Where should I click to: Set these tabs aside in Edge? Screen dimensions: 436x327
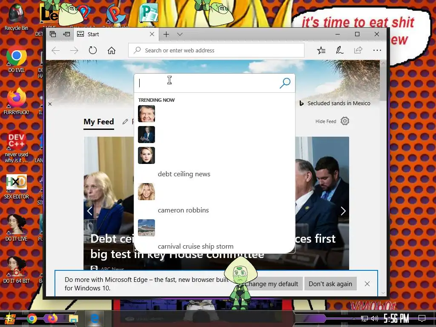coord(66,34)
